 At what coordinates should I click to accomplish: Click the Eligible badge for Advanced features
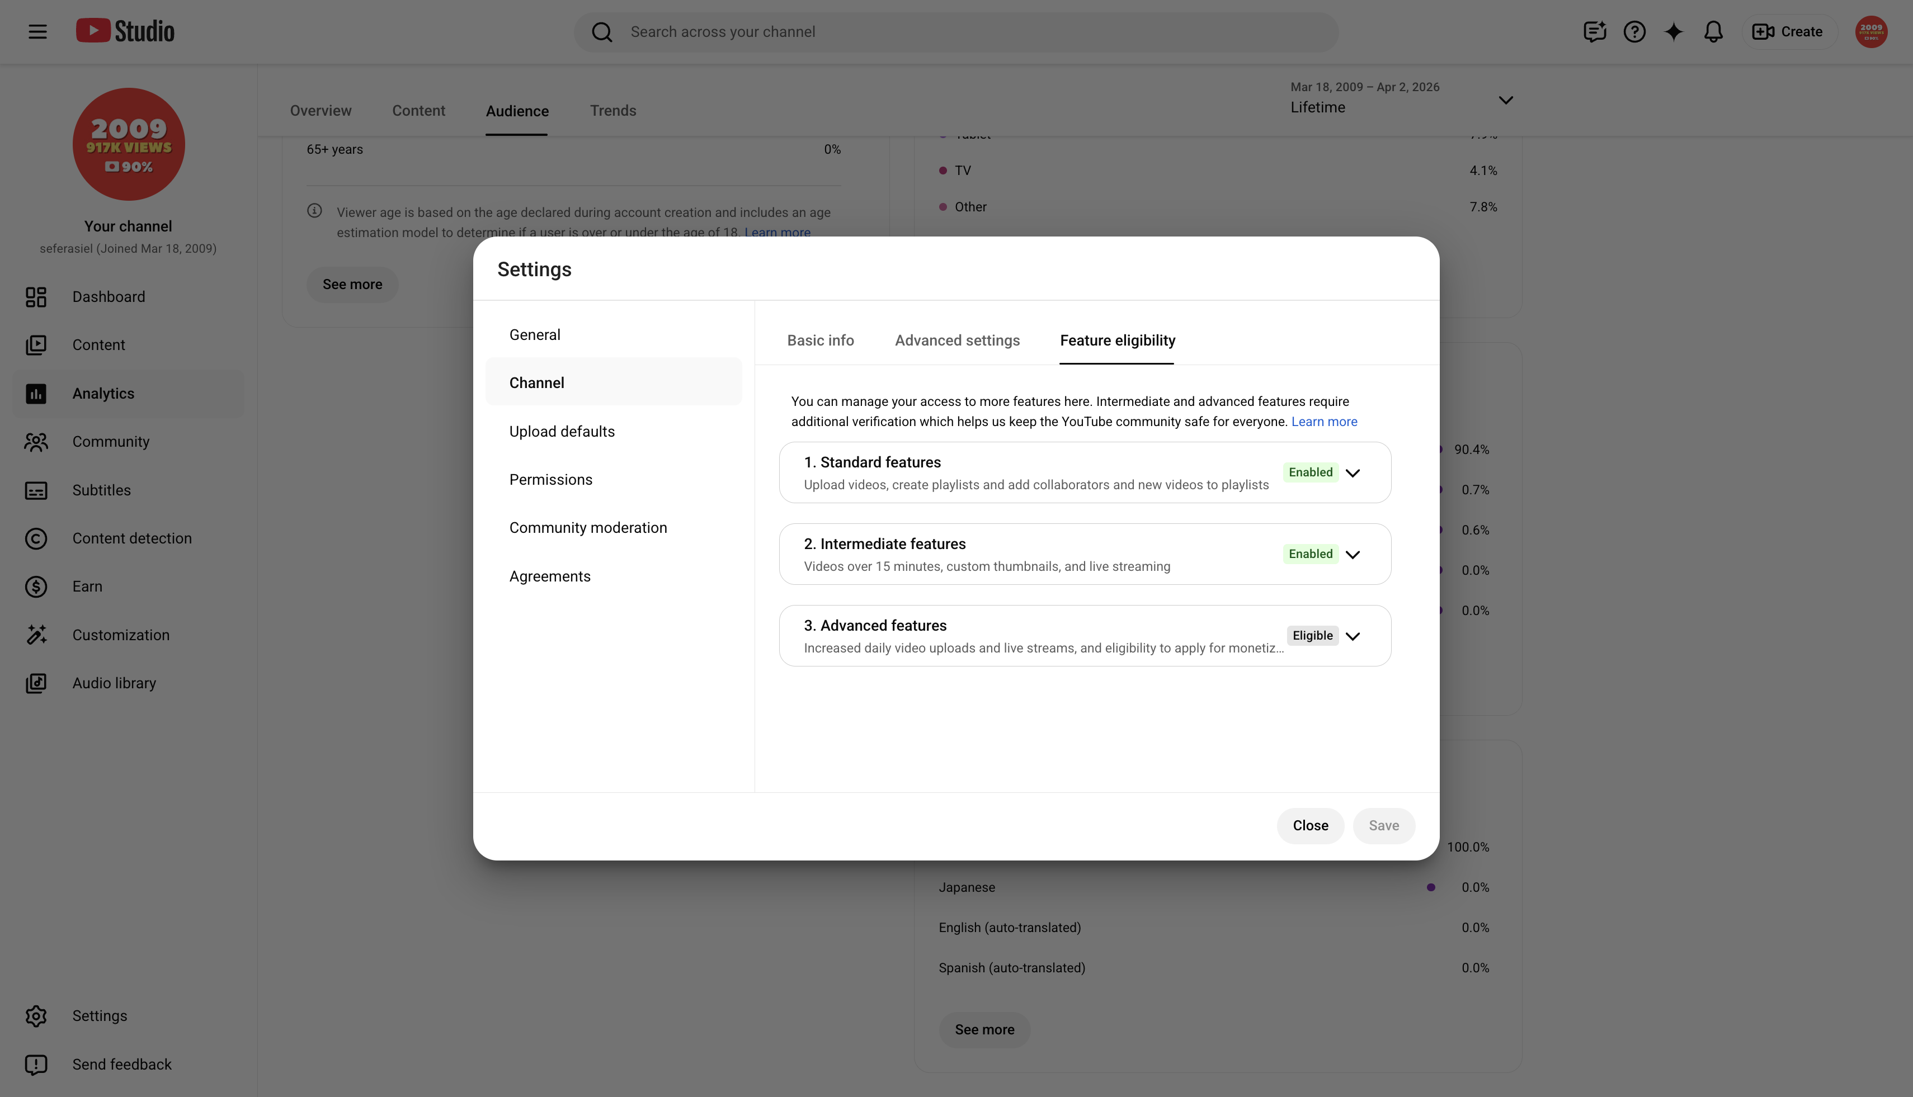click(1312, 636)
